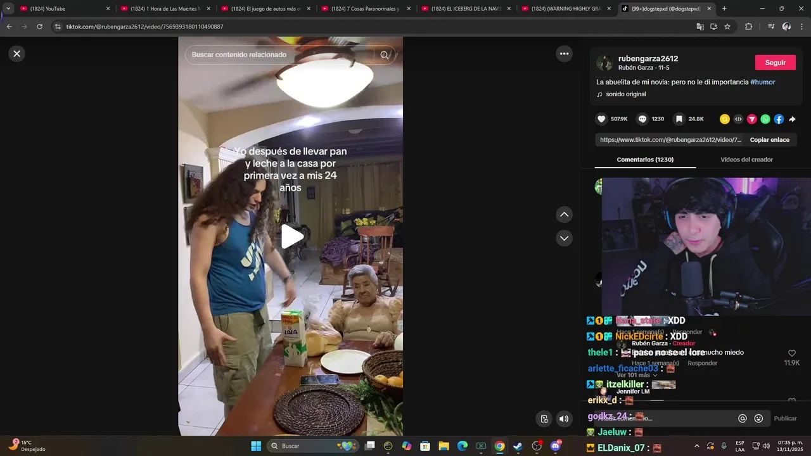Expand hidden system tray icons chevron

click(697, 446)
